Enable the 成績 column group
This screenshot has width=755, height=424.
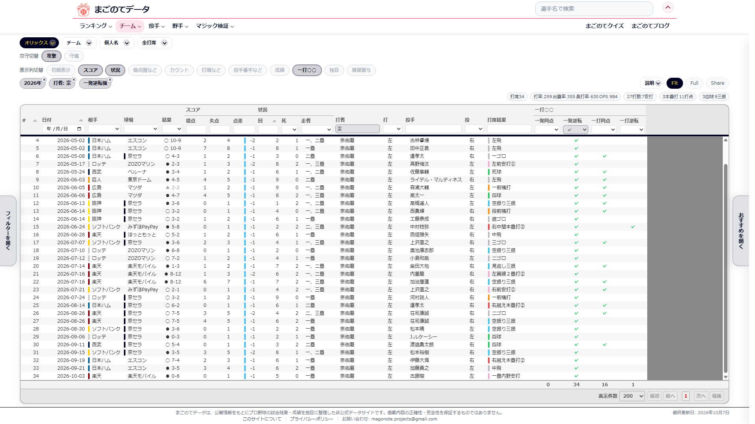(x=280, y=70)
